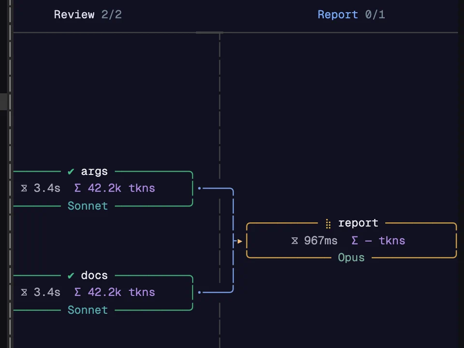Click the green checkmark next to docs
Viewport: 464px width, 348px height.
tap(71, 276)
